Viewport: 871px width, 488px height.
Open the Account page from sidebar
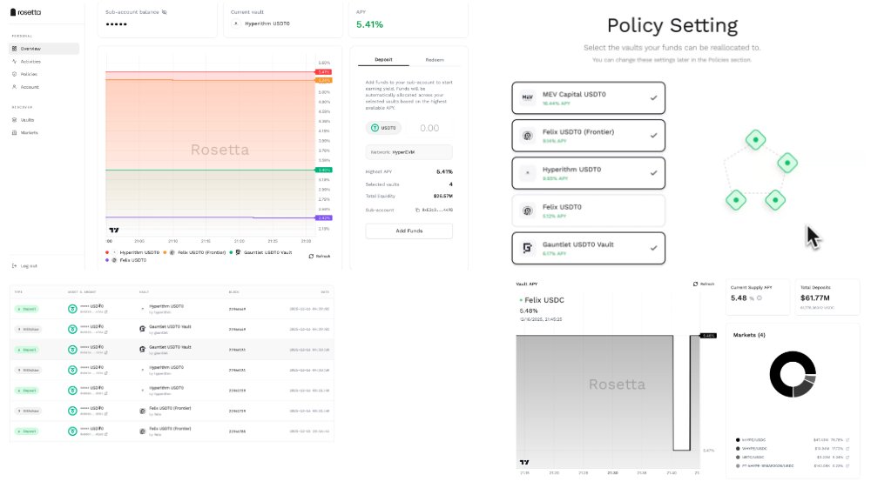[30, 87]
